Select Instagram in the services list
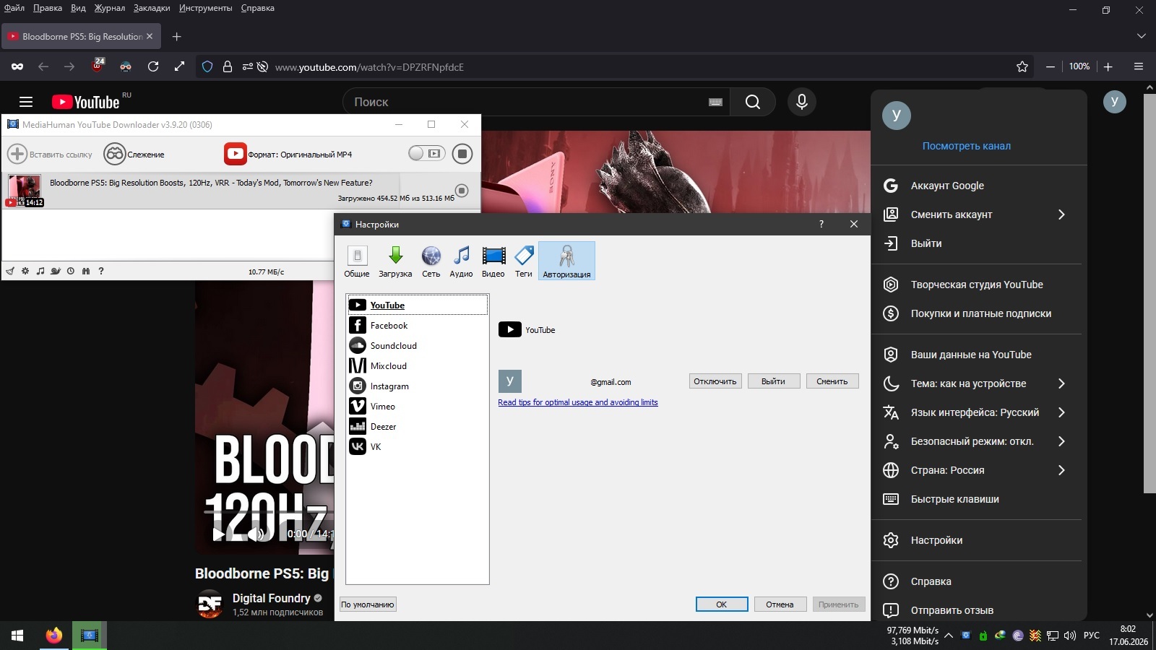The width and height of the screenshot is (1156, 650). tap(418, 386)
